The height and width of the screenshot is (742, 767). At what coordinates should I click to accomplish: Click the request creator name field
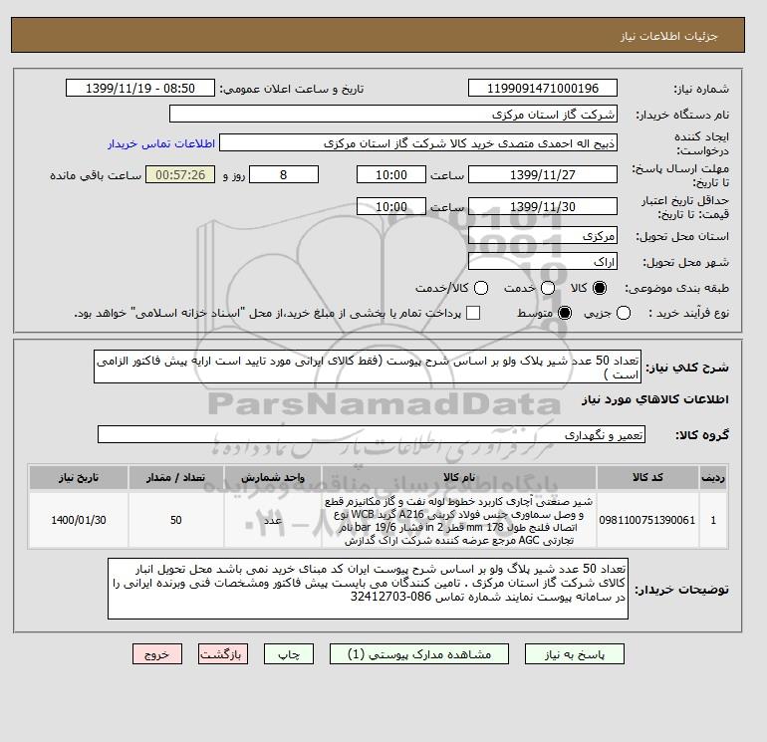[x=418, y=143]
